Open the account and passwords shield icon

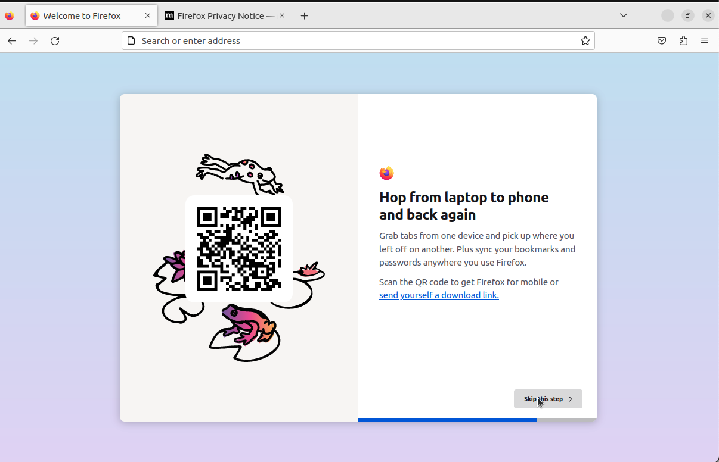click(662, 40)
